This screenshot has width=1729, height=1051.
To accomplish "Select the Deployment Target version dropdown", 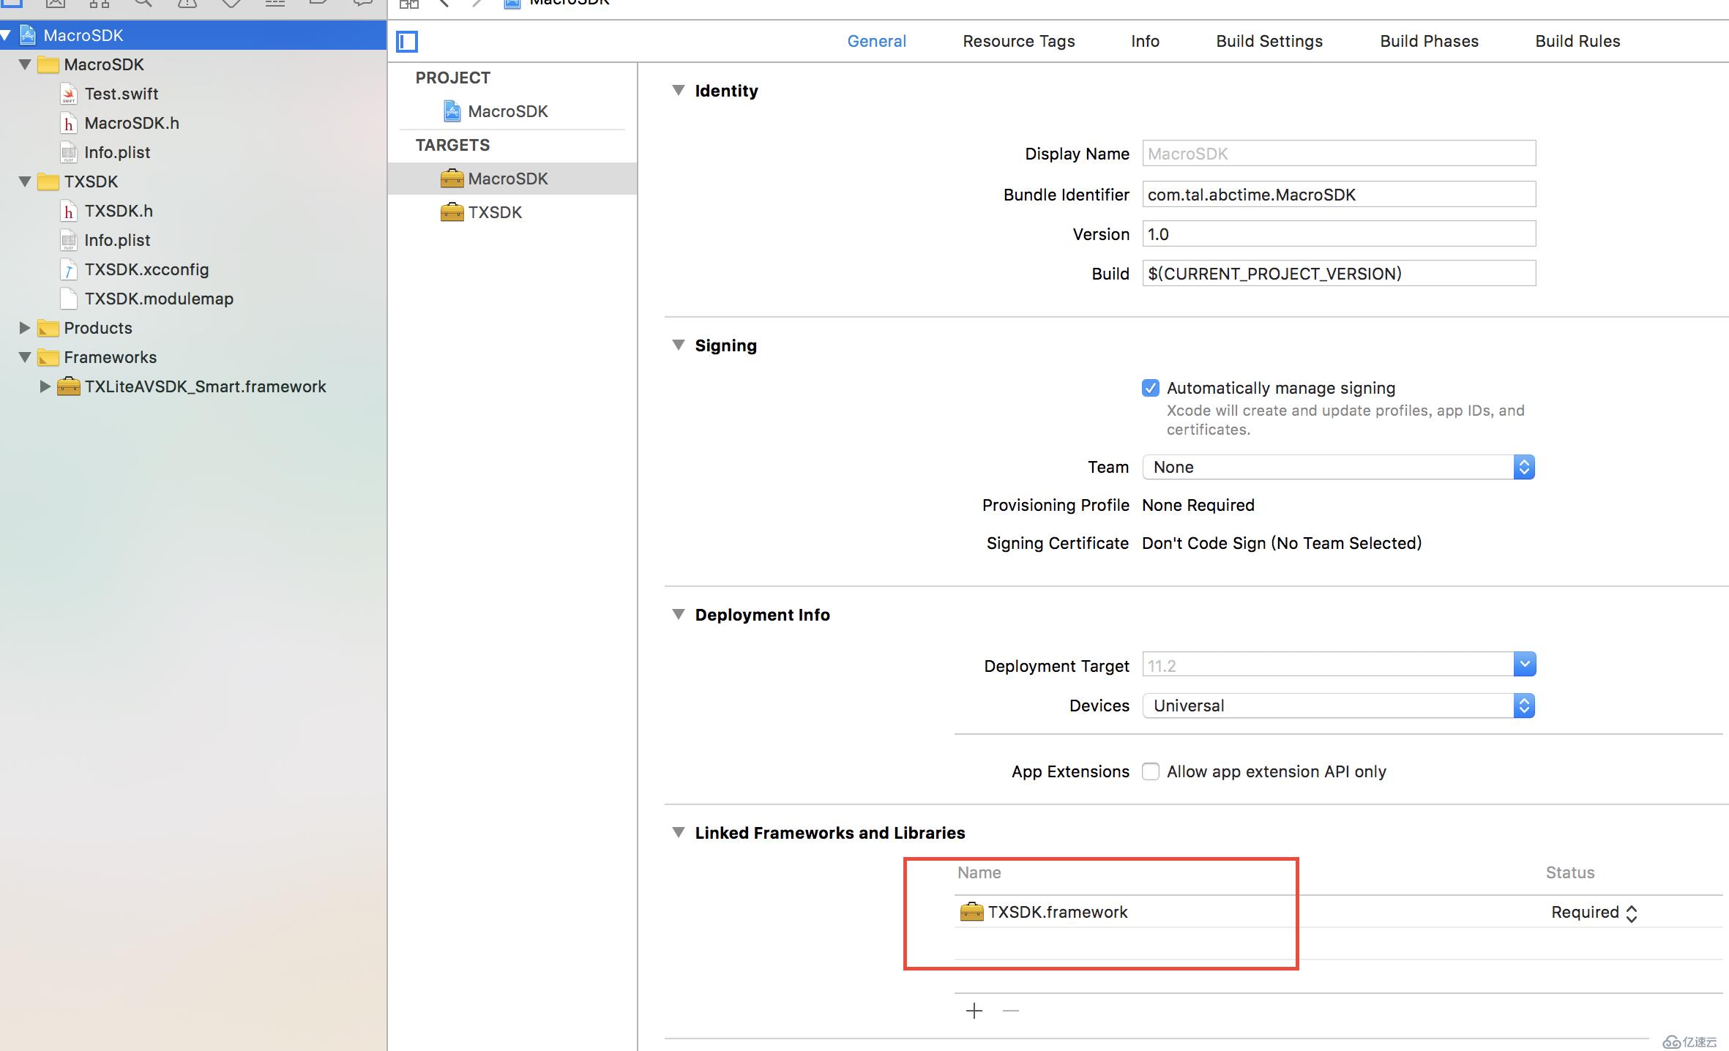I will 1526,665.
